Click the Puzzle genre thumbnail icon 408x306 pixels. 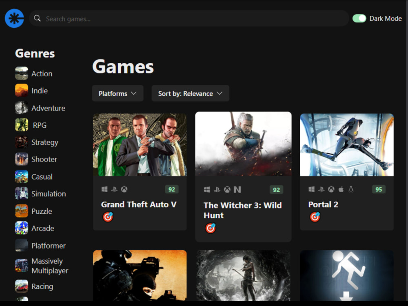22,211
